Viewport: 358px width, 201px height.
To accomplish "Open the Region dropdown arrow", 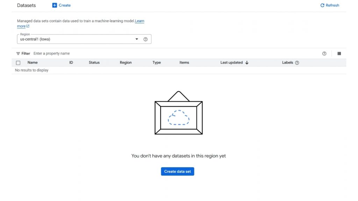I will (136, 39).
